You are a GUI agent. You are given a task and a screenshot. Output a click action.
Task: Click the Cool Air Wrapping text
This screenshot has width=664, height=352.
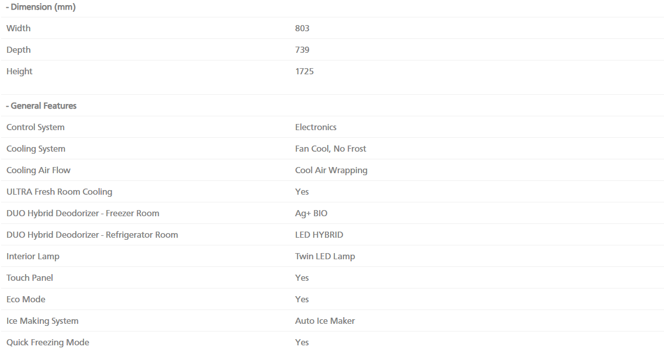(331, 170)
